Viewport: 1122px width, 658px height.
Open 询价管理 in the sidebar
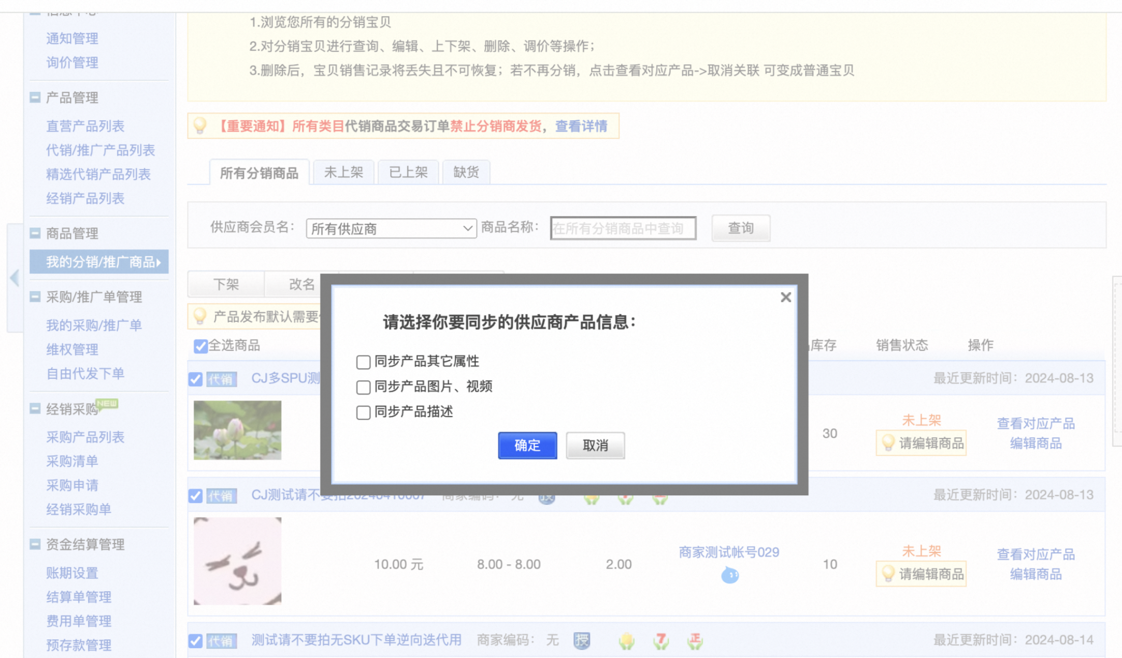click(x=72, y=63)
